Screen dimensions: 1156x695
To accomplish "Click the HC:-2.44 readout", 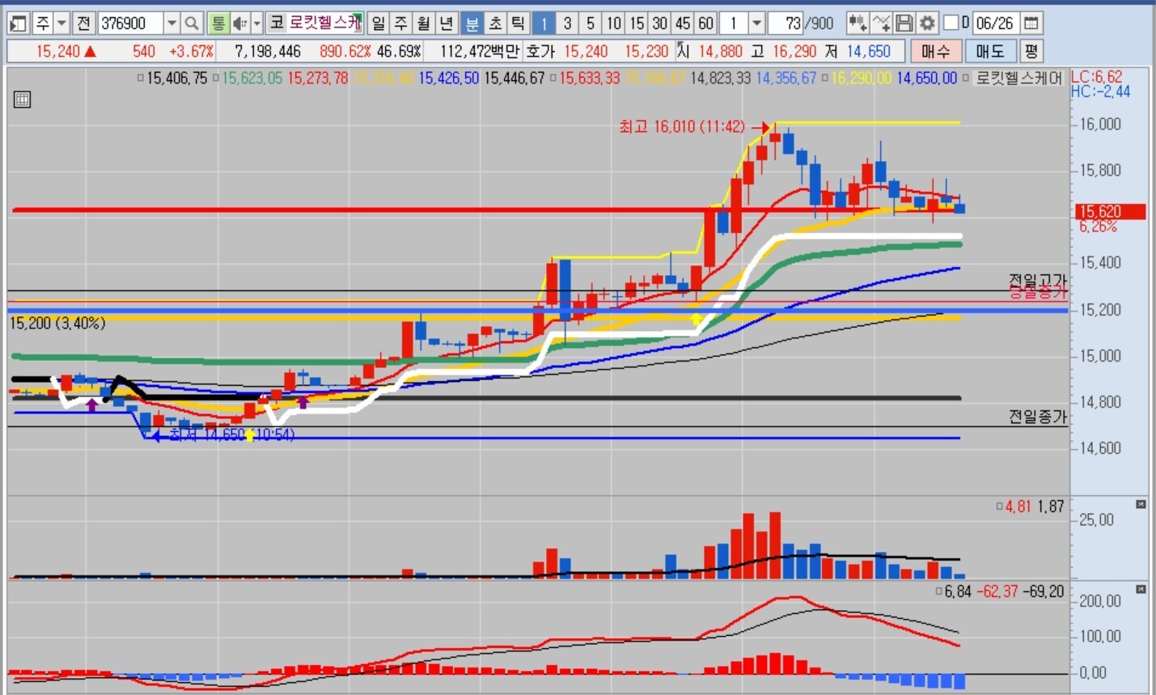I will [1100, 91].
